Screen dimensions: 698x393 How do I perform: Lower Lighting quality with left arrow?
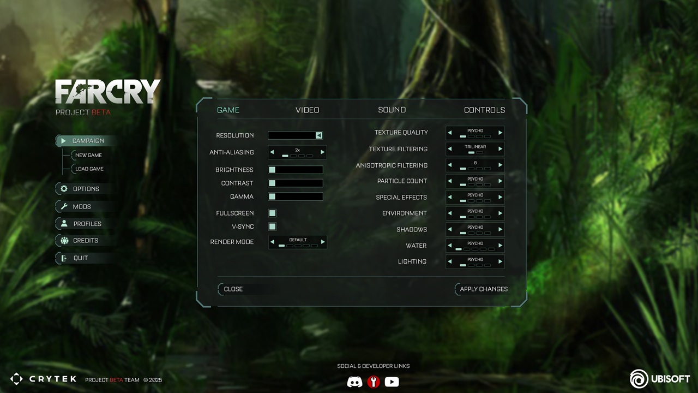(450, 261)
